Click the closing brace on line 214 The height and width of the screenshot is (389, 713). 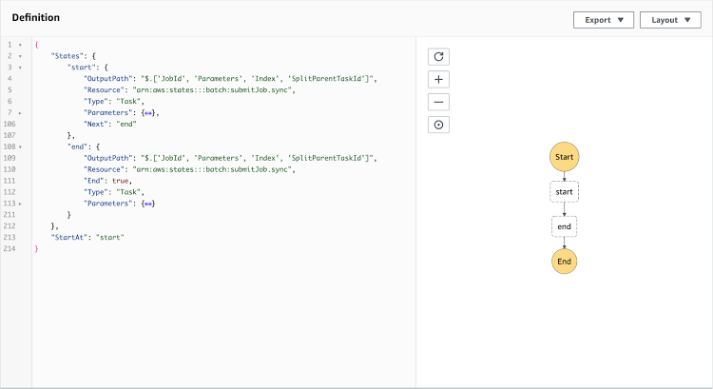36,249
